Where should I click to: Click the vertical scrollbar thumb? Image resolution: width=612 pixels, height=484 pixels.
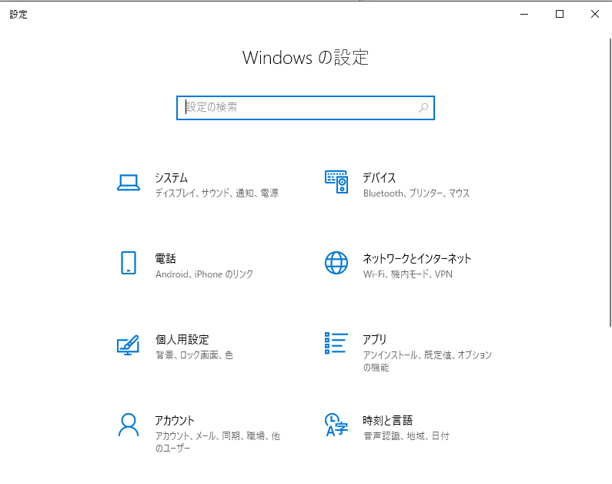coord(610,183)
